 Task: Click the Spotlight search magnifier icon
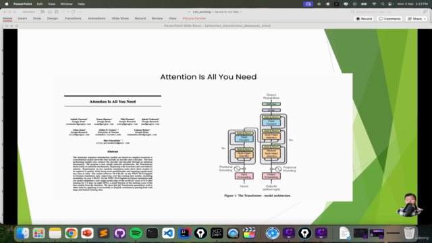pos(383,4)
